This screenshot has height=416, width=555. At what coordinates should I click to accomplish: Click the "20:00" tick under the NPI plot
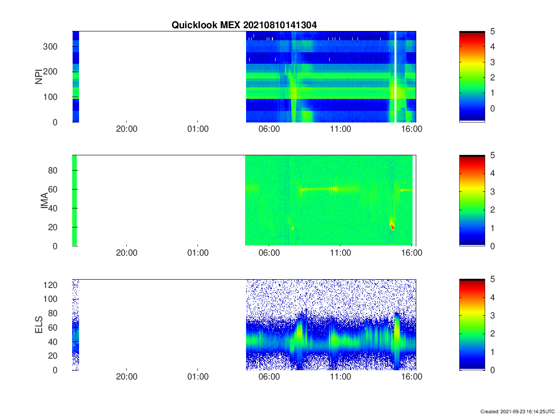[126, 129]
